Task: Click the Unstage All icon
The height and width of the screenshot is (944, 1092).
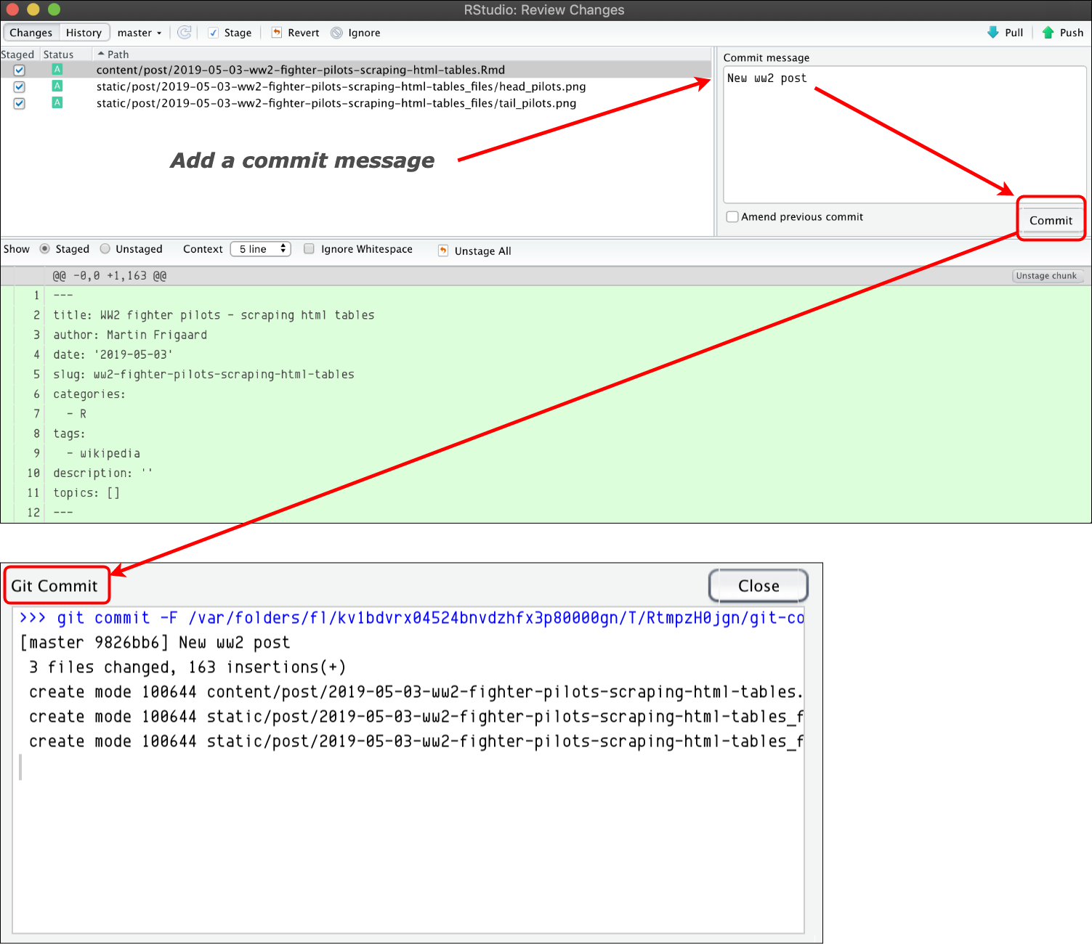Action: click(x=443, y=251)
